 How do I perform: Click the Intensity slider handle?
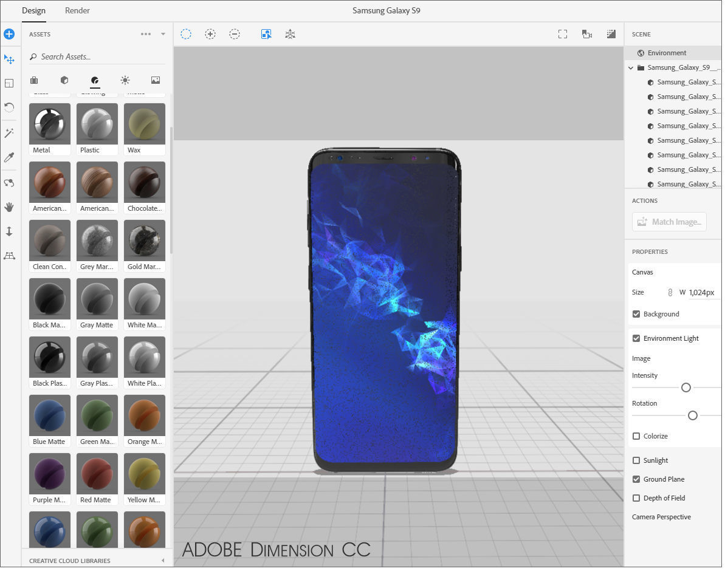(x=685, y=388)
